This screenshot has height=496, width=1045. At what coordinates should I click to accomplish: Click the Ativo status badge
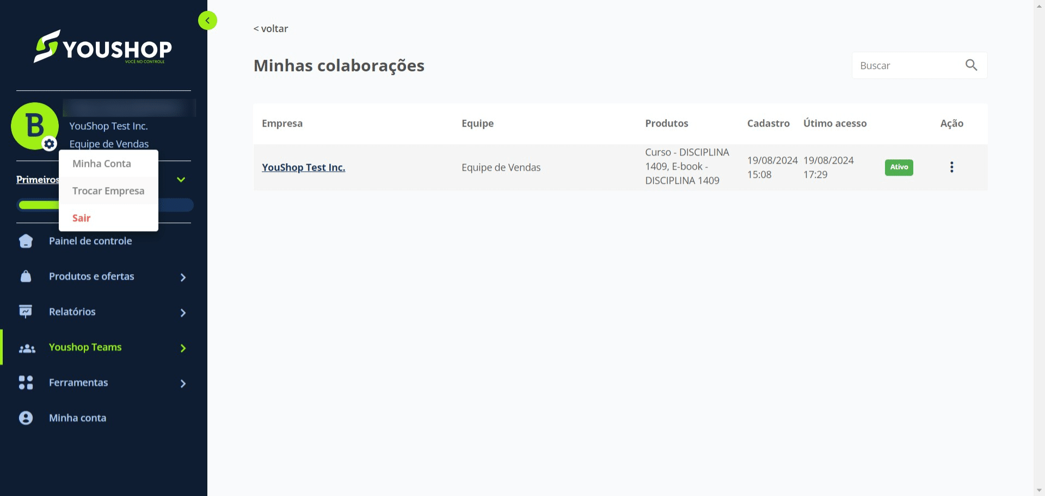(x=899, y=167)
